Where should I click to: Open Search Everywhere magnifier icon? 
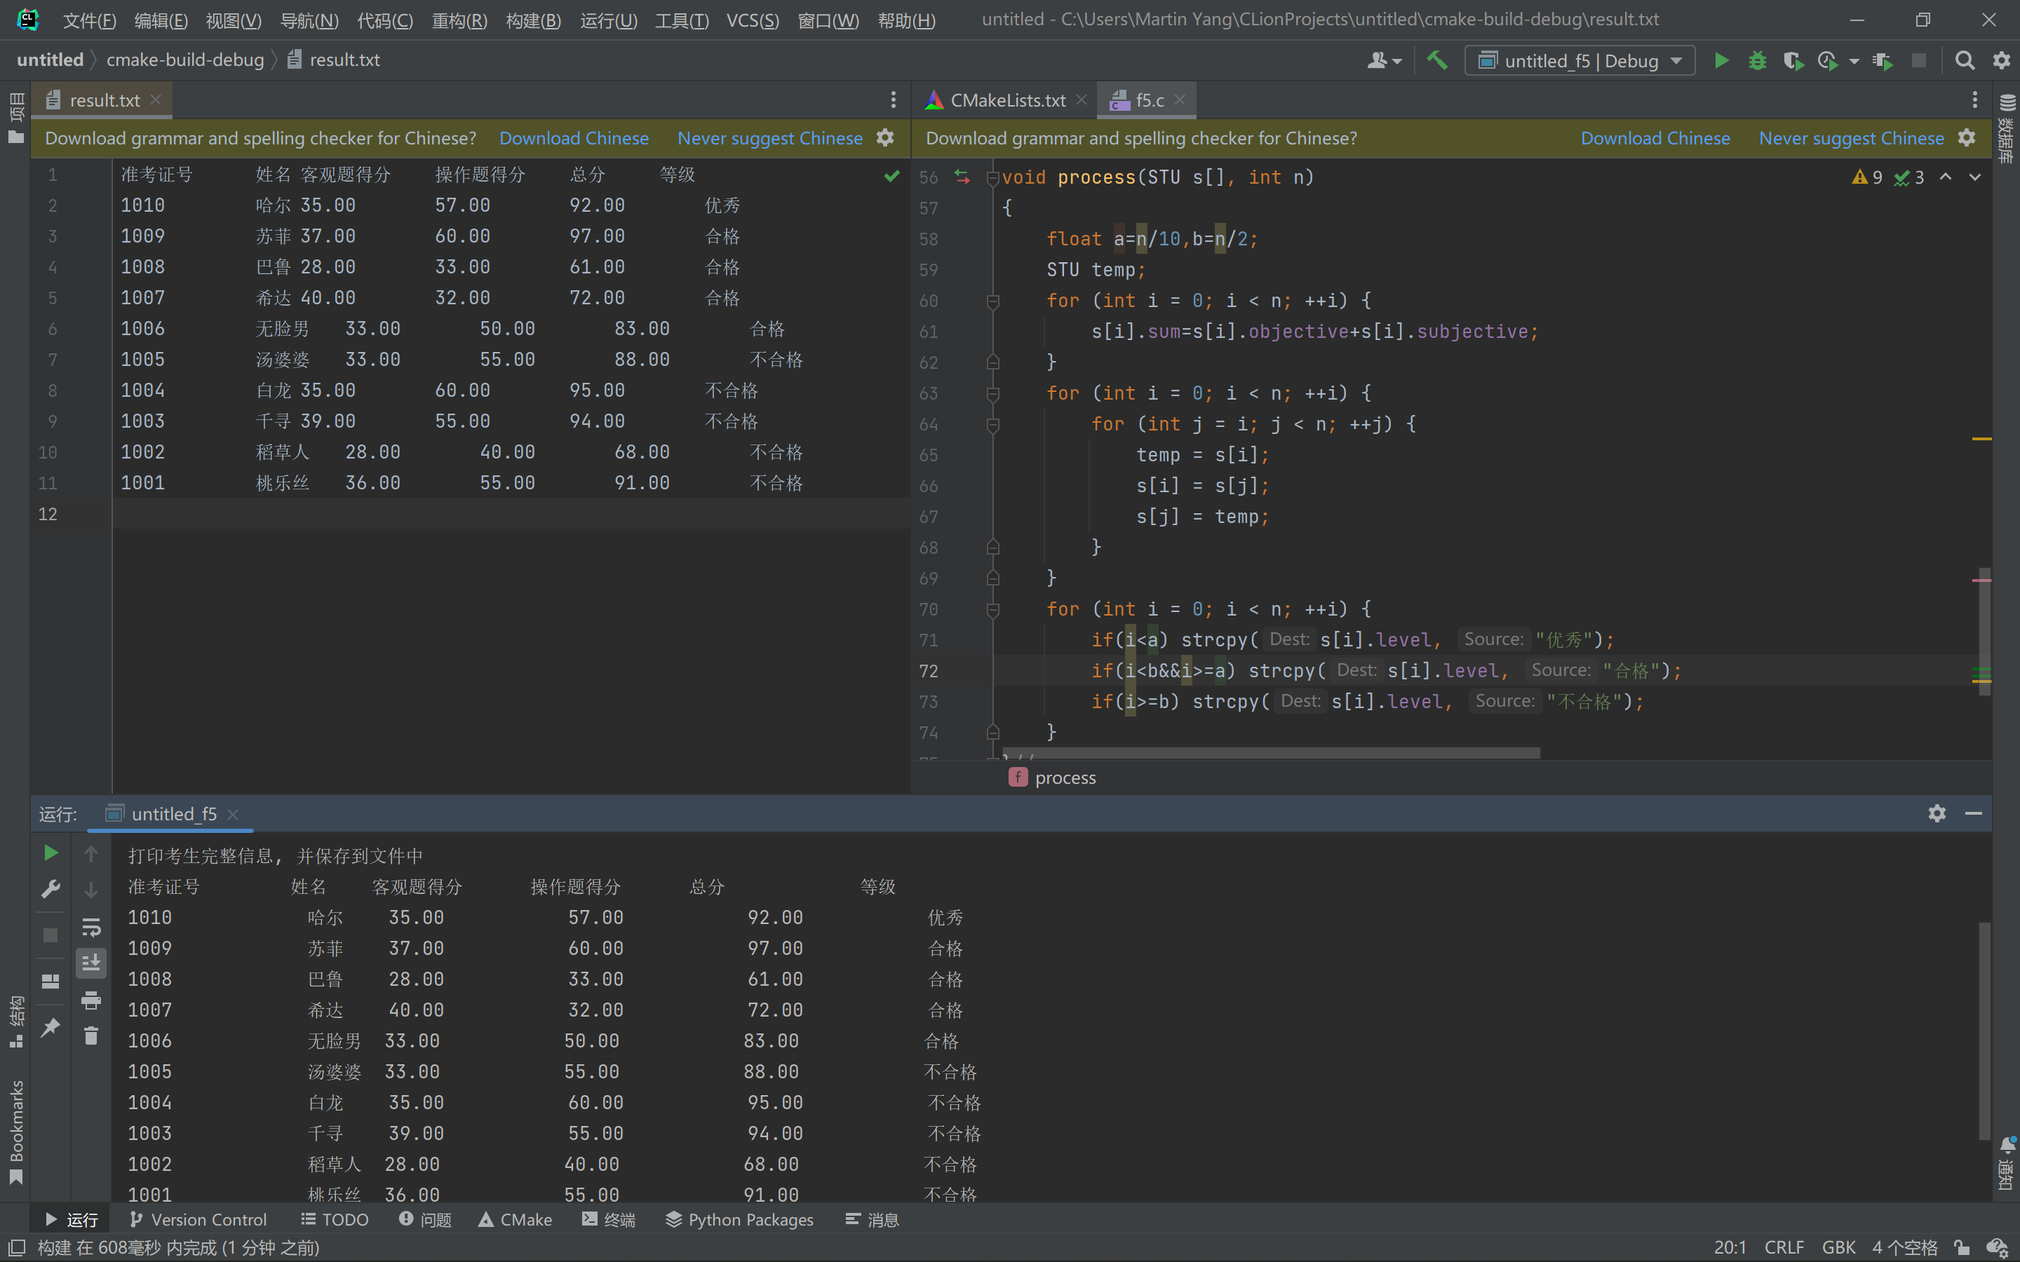click(1964, 60)
